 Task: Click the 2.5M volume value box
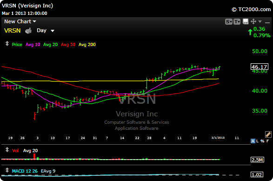tap(257, 160)
